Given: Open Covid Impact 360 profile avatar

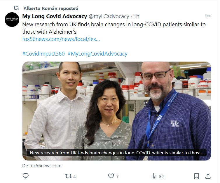Looking at the screenshot, I should click(x=12, y=20).
